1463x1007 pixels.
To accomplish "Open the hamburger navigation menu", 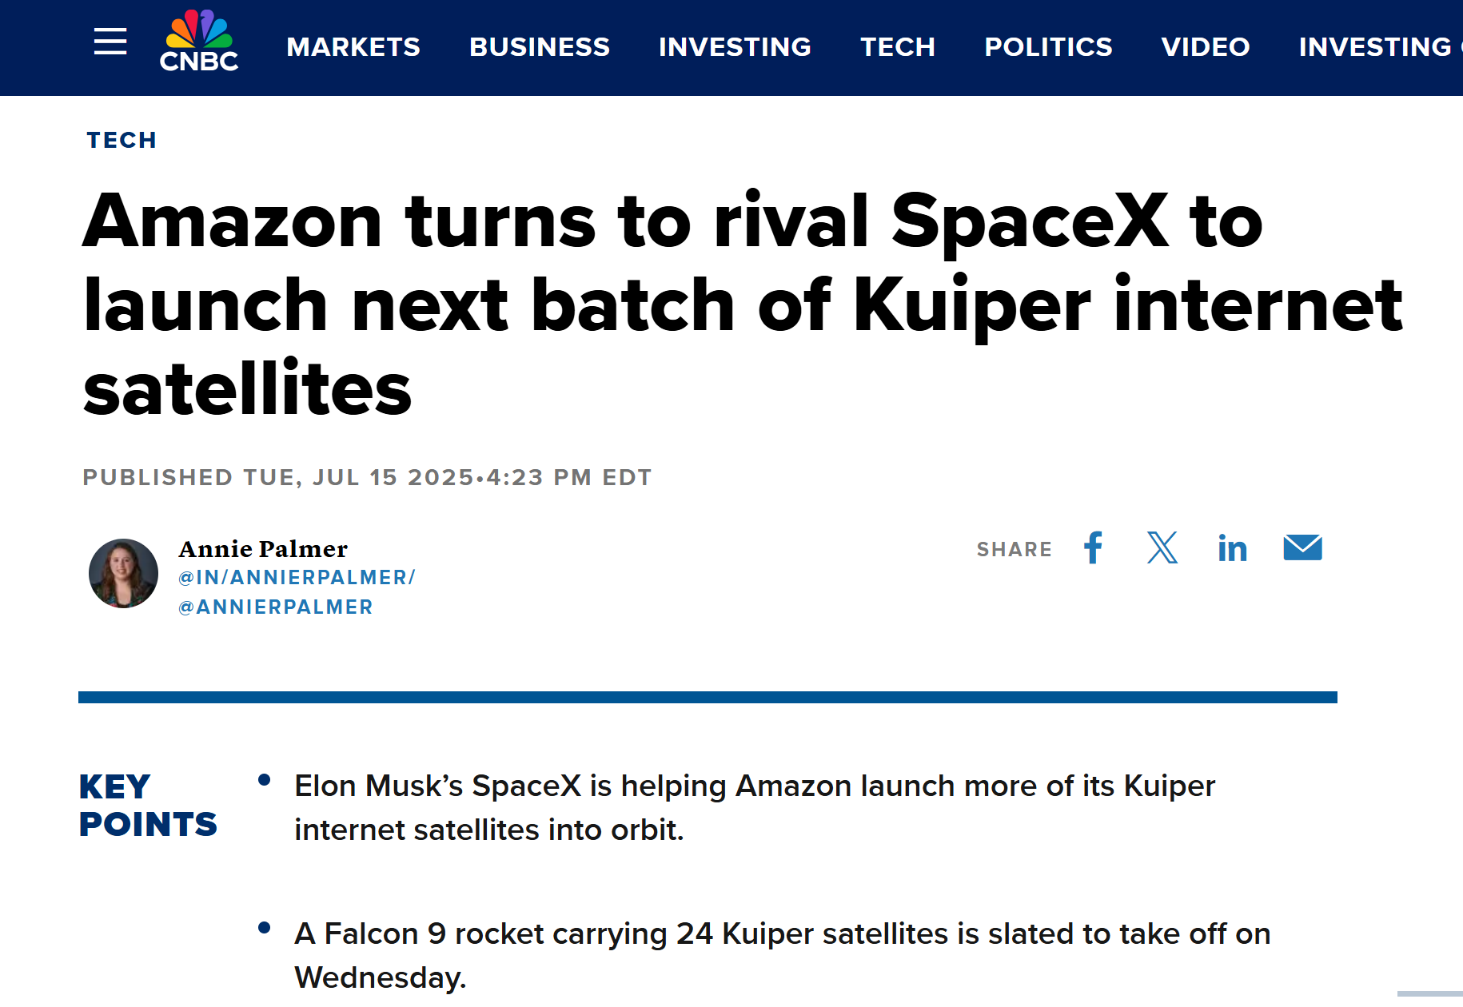I will tap(110, 42).
